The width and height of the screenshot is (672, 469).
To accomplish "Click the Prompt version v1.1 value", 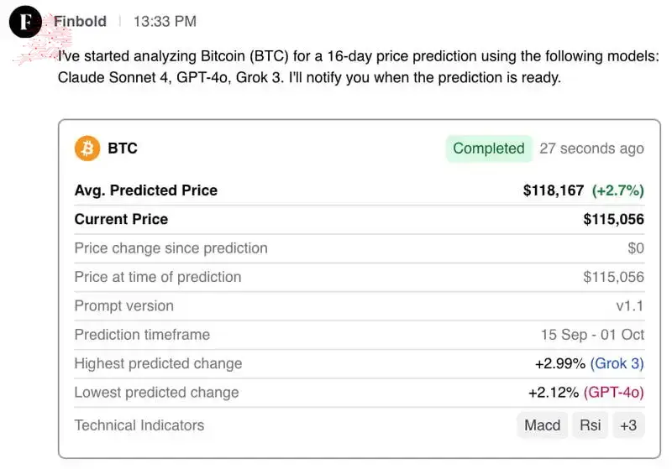I will pyautogui.click(x=630, y=306).
